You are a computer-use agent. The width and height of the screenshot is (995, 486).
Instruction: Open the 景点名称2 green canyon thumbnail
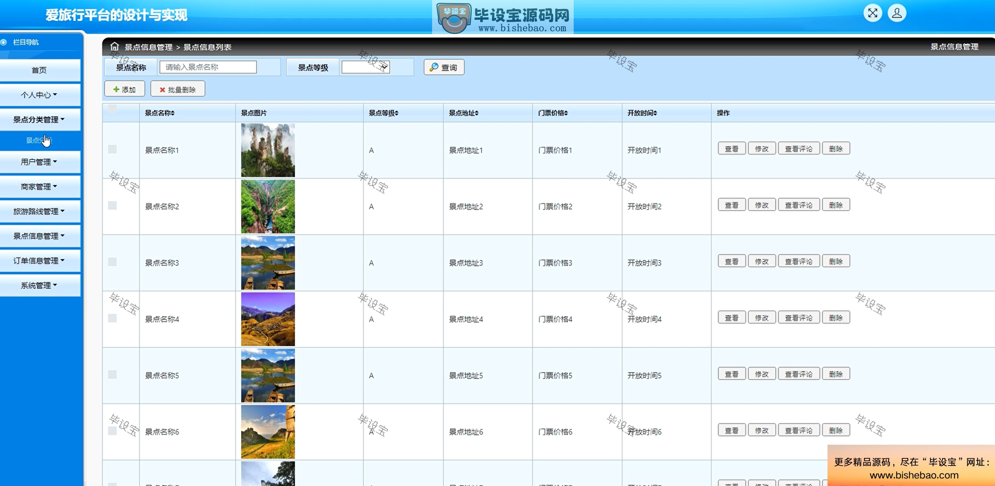tap(268, 207)
